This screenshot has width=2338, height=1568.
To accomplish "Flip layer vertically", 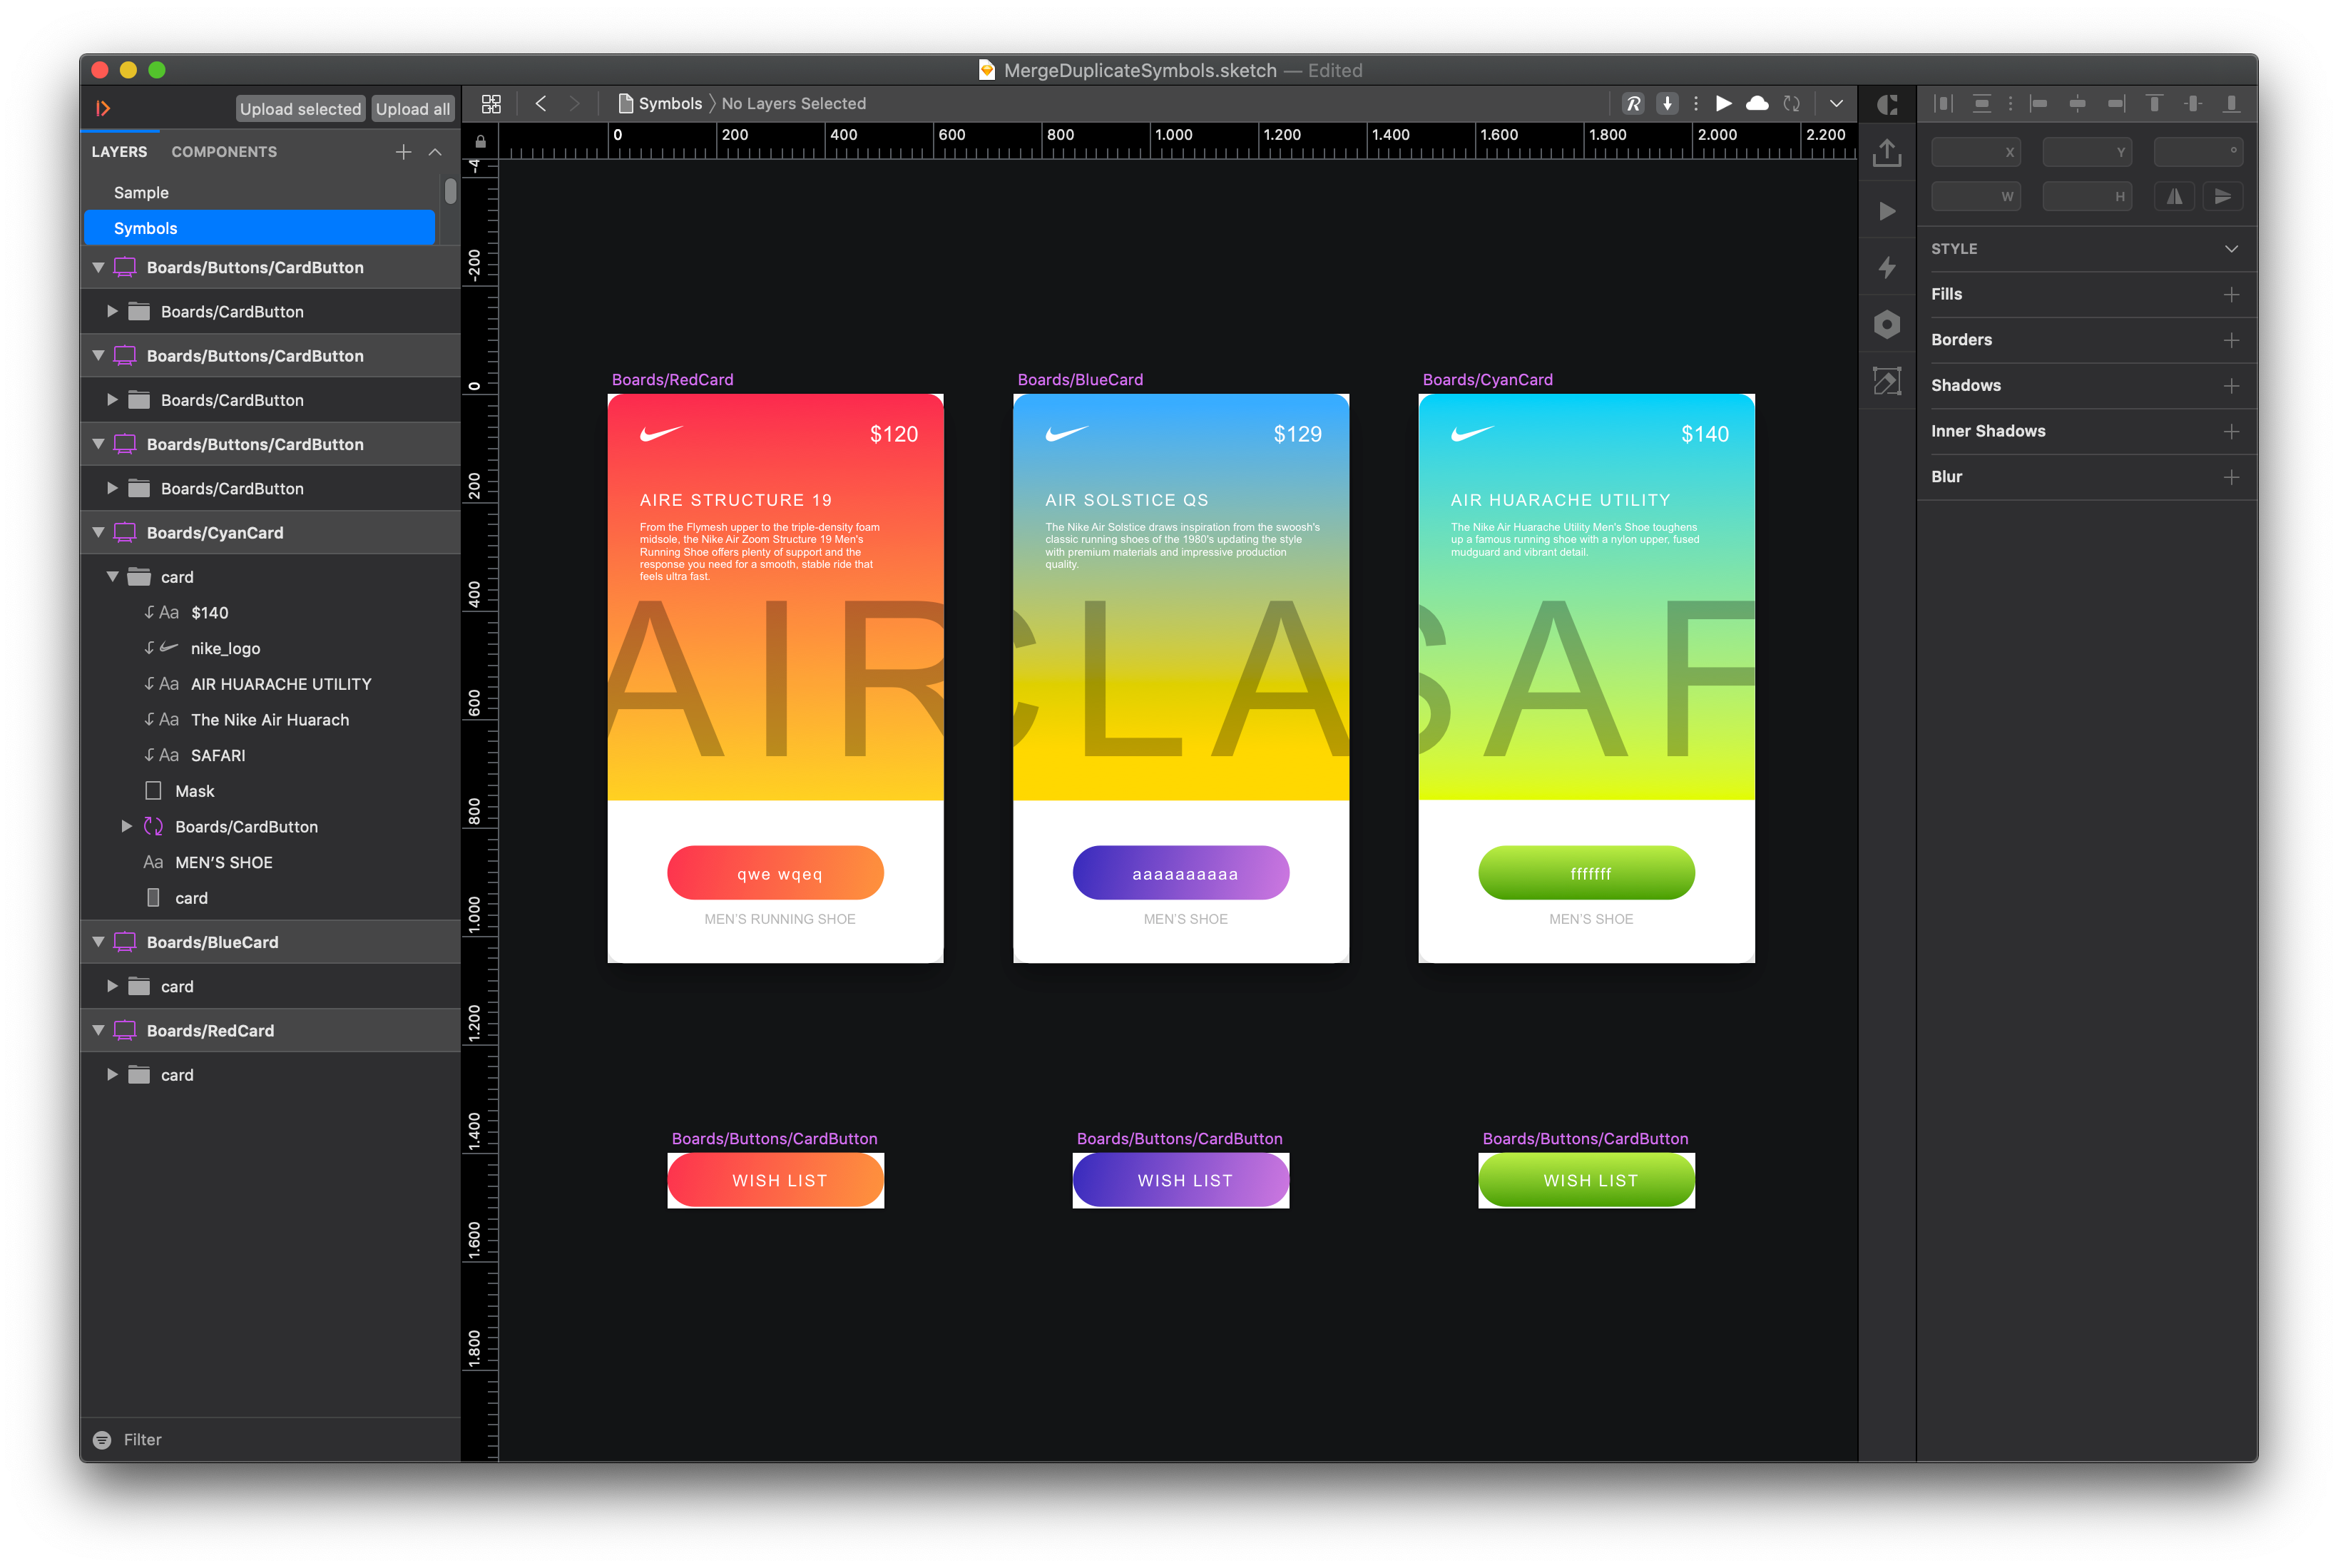I will tap(2222, 197).
